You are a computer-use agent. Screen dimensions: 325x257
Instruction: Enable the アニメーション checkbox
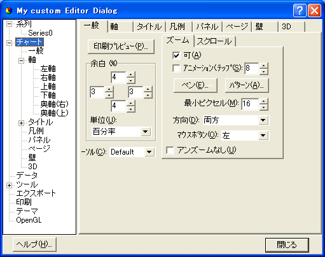point(176,68)
